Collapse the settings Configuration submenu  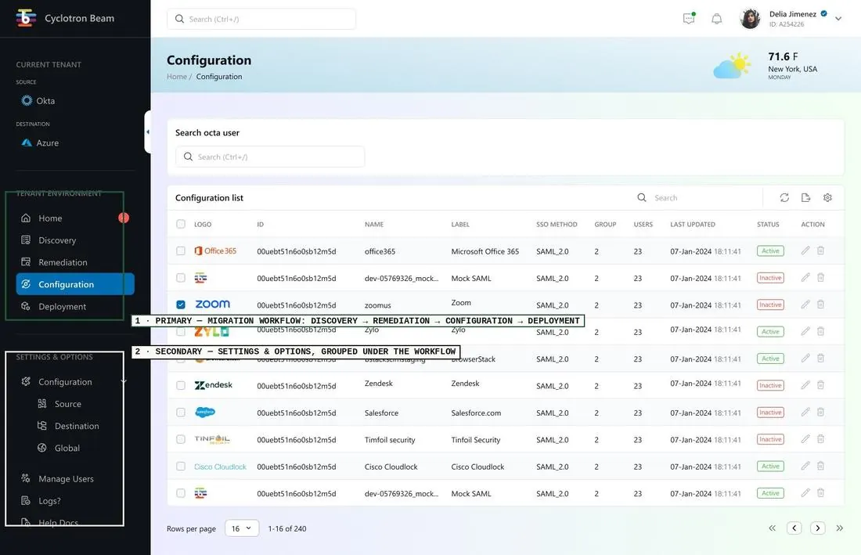tap(124, 381)
